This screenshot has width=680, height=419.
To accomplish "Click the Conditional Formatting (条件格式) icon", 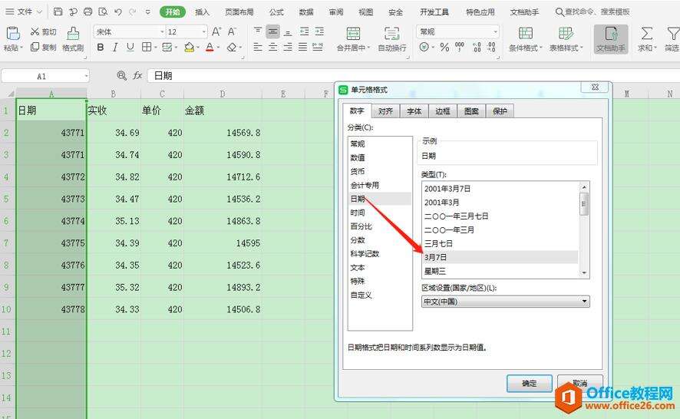I will (526, 34).
